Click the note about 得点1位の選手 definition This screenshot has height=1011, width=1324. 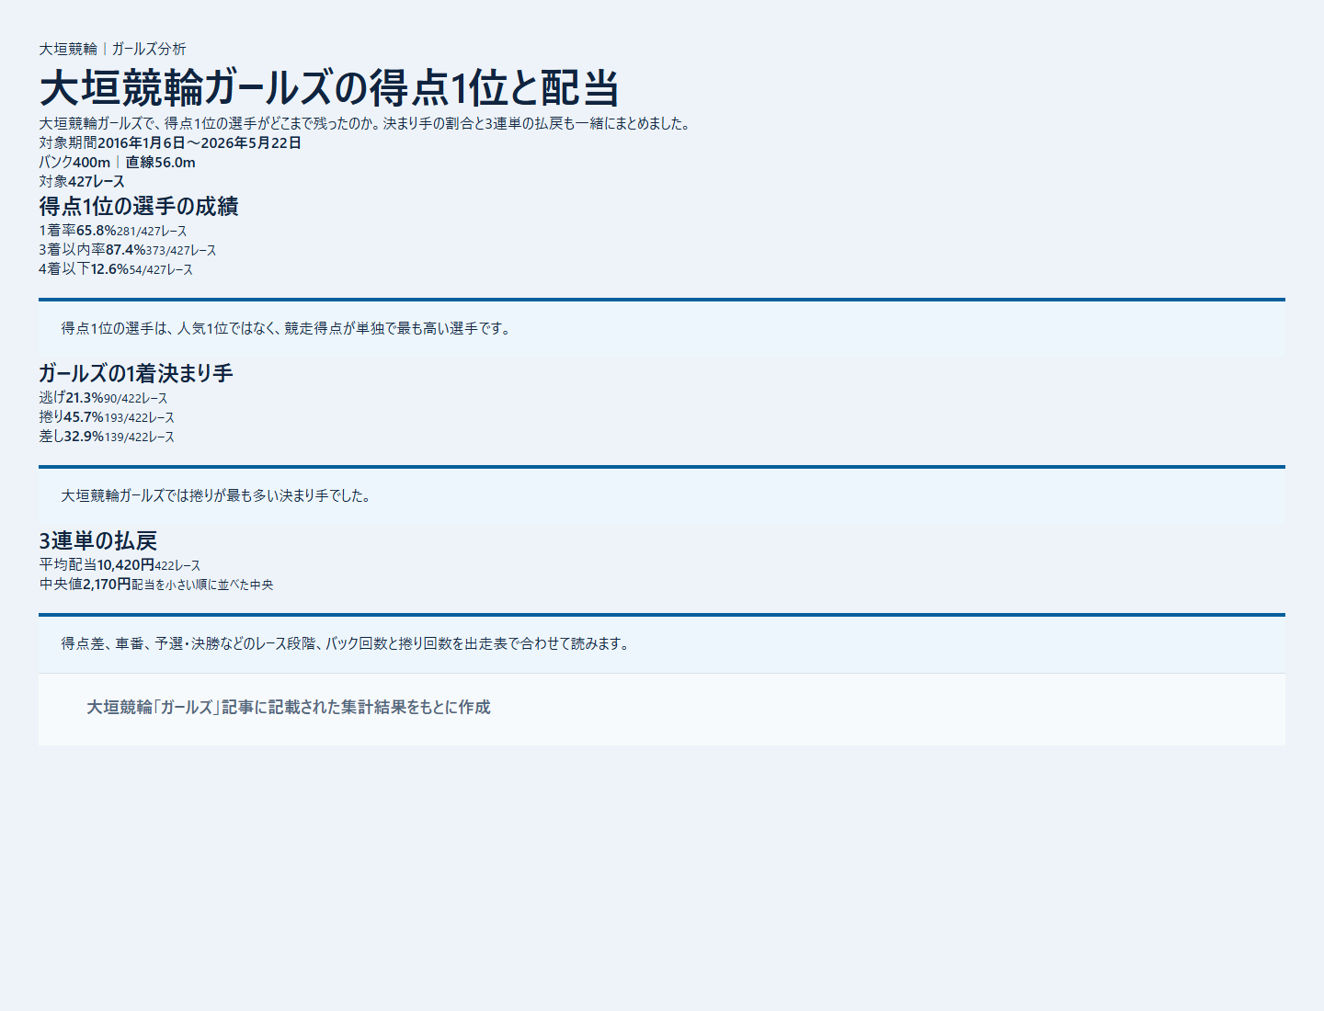tap(286, 328)
